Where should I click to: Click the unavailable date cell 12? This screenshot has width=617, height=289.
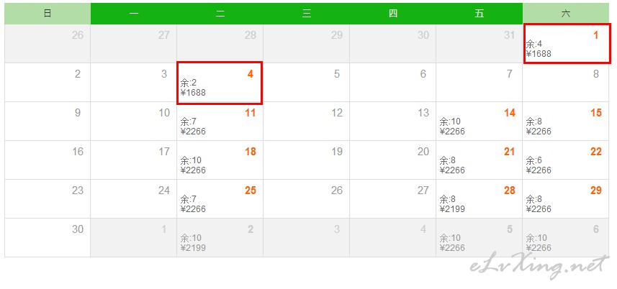tap(307, 121)
